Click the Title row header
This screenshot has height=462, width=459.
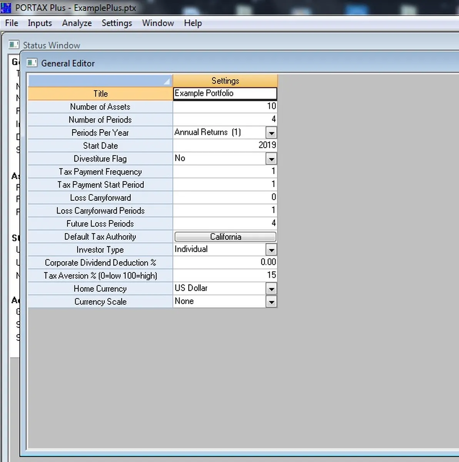pos(100,94)
